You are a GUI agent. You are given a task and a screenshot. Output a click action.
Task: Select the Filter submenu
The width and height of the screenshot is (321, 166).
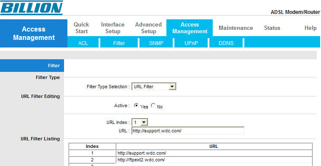click(119, 43)
